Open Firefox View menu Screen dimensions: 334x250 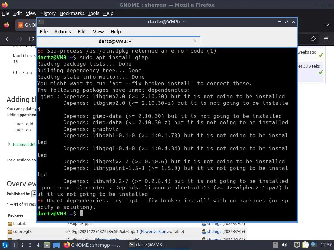click(x=31, y=13)
